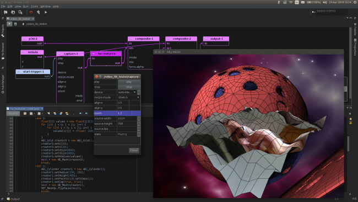
Task: Click the zoom slider showing 1.2
Action: (129, 113)
